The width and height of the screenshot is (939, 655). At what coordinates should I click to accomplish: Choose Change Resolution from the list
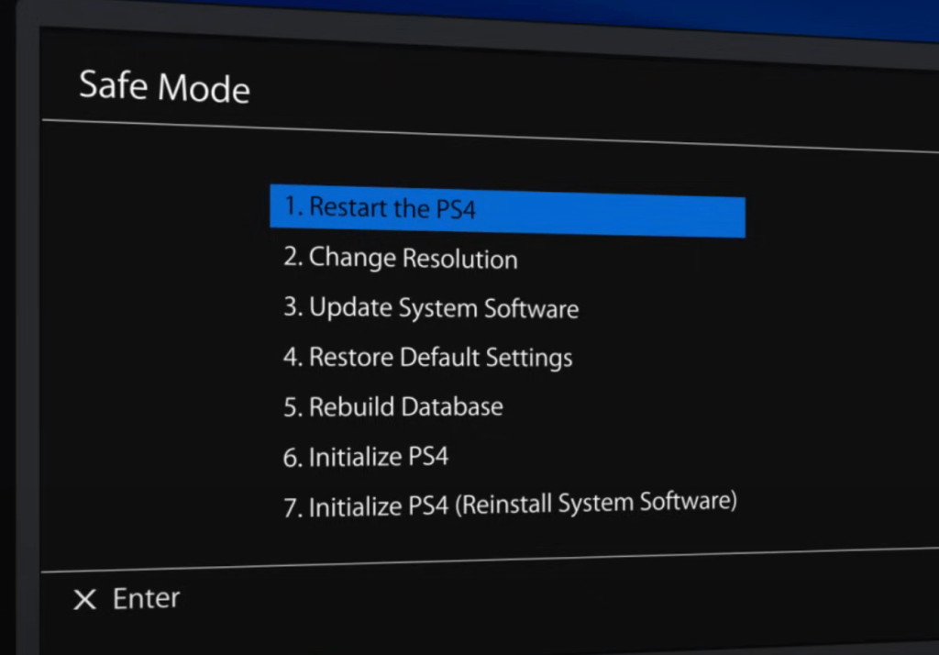(x=400, y=259)
